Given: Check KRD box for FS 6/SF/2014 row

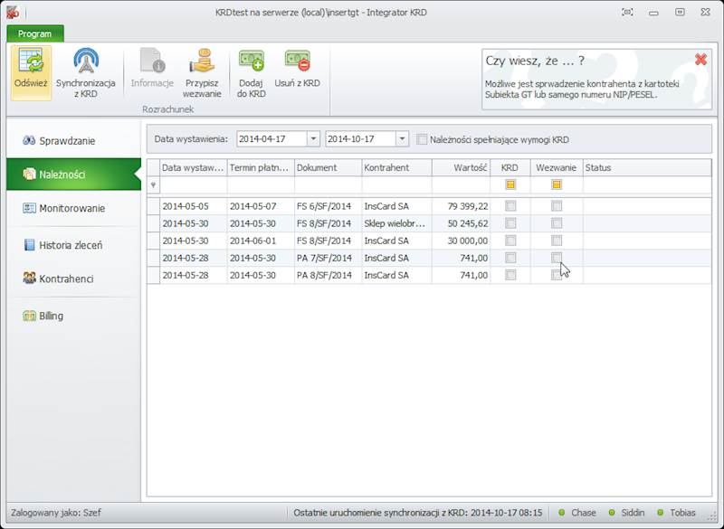Looking at the screenshot, I should click(510, 206).
